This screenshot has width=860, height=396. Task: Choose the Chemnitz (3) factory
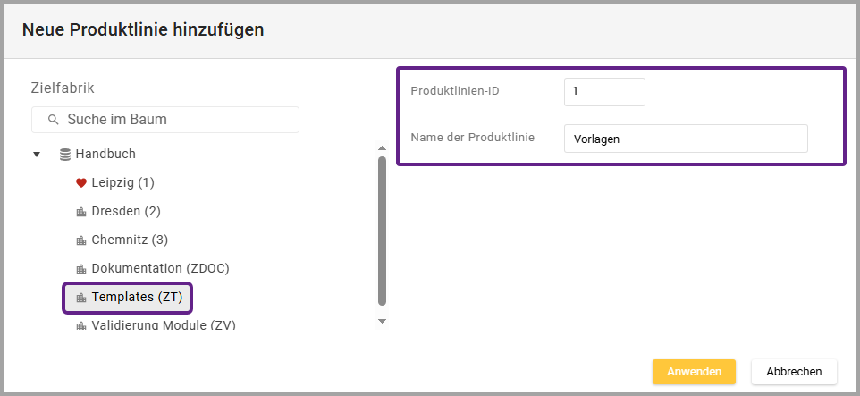coord(130,240)
